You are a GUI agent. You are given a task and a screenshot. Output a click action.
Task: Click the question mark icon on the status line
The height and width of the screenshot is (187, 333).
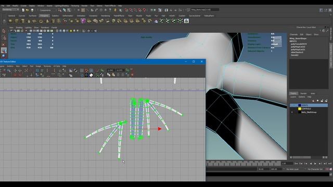[110, 10]
